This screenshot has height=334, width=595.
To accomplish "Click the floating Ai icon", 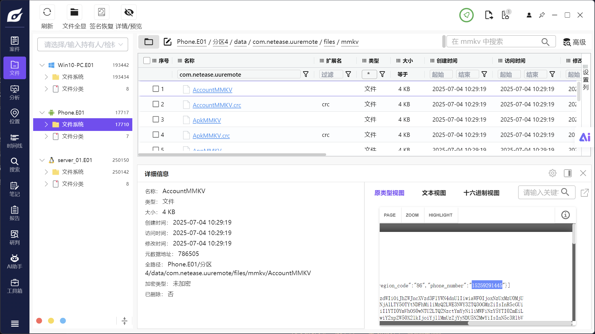I will click(x=585, y=137).
